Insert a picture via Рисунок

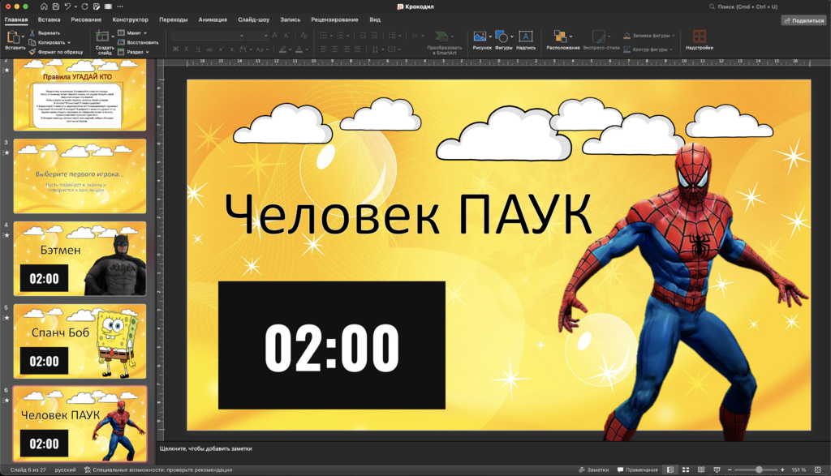(x=482, y=41)
